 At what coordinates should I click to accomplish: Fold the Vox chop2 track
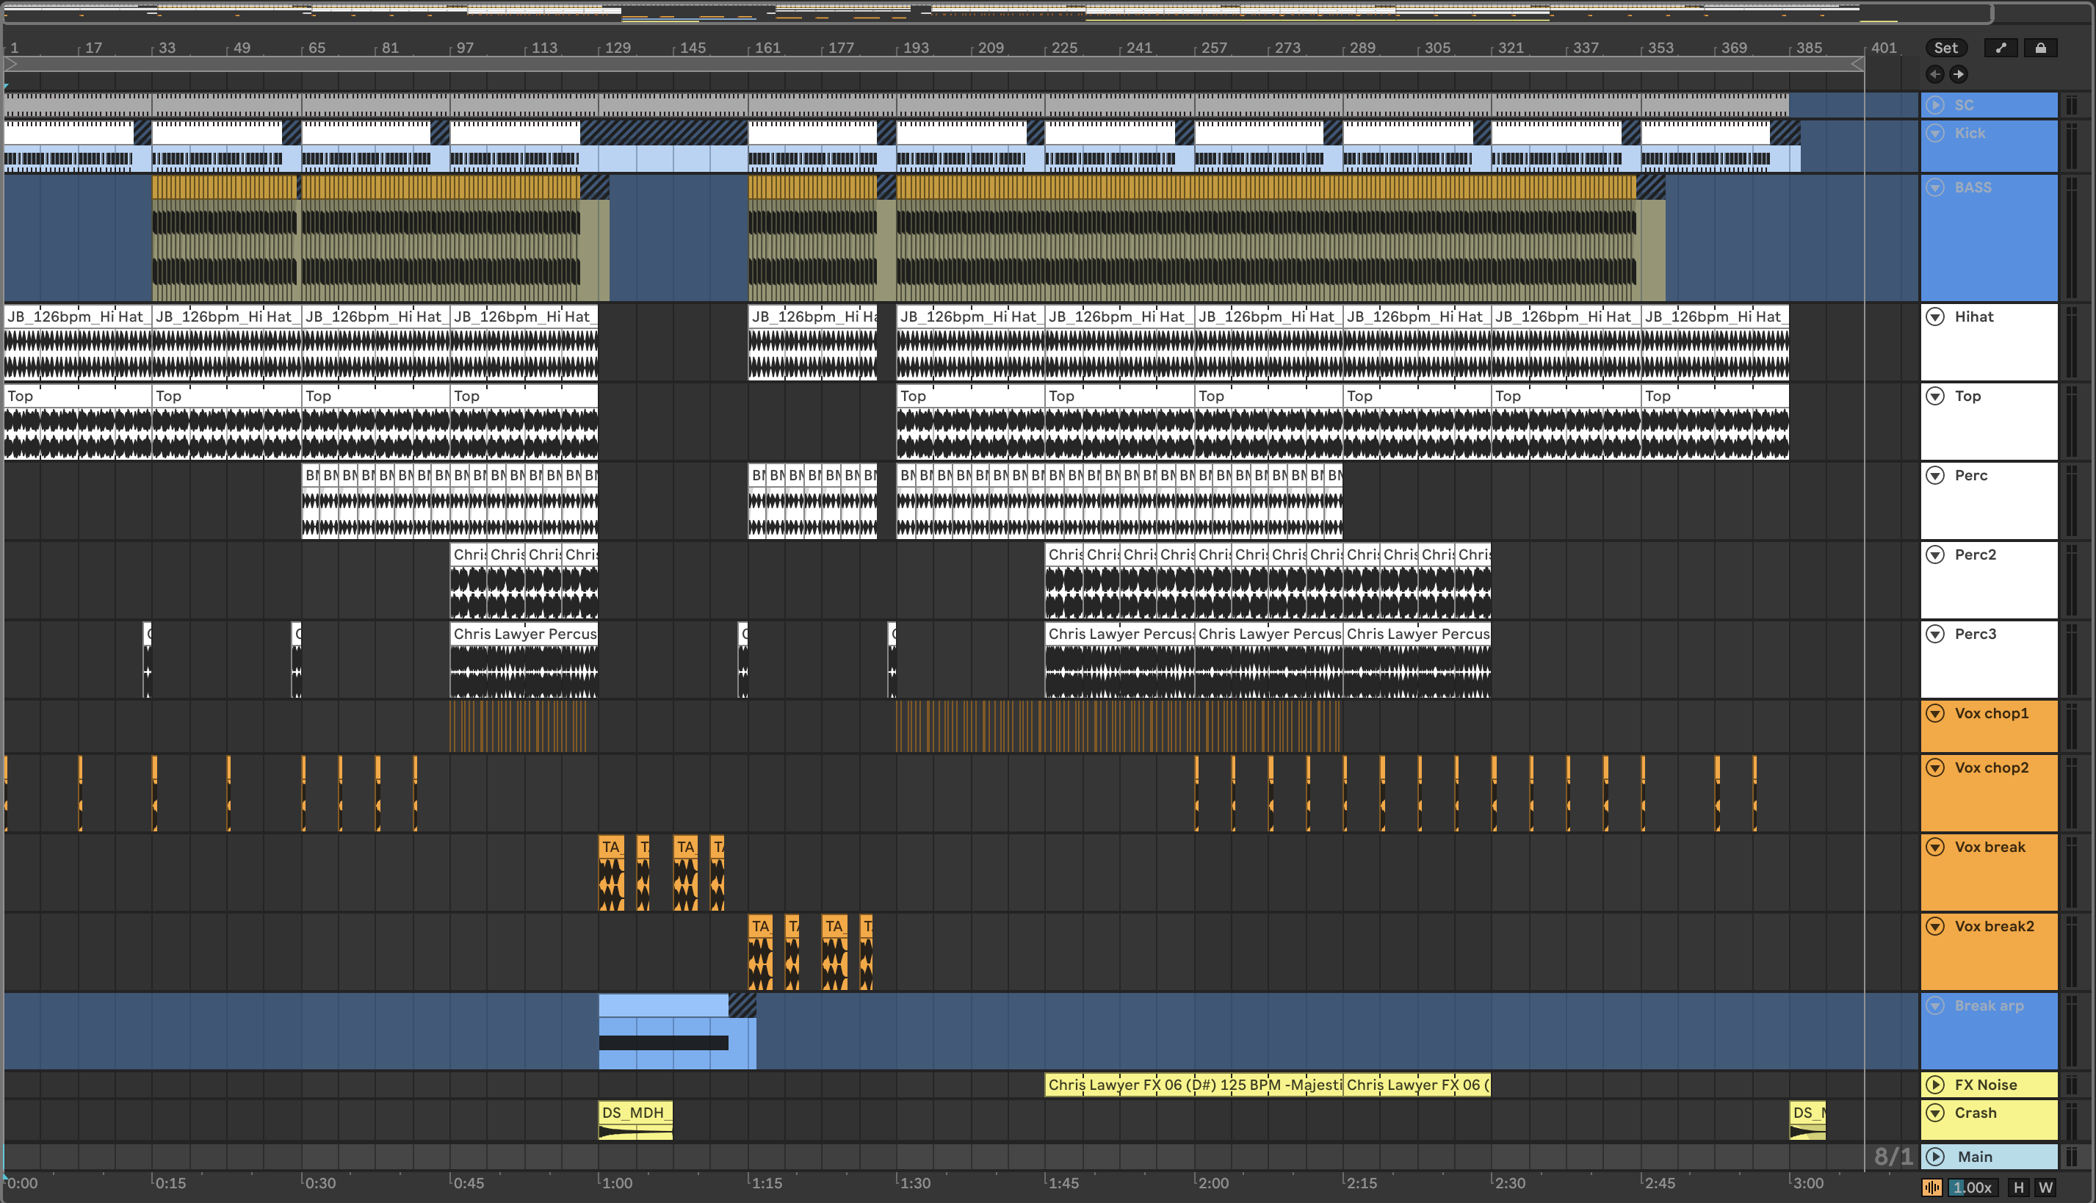(x=1935, y=767)
